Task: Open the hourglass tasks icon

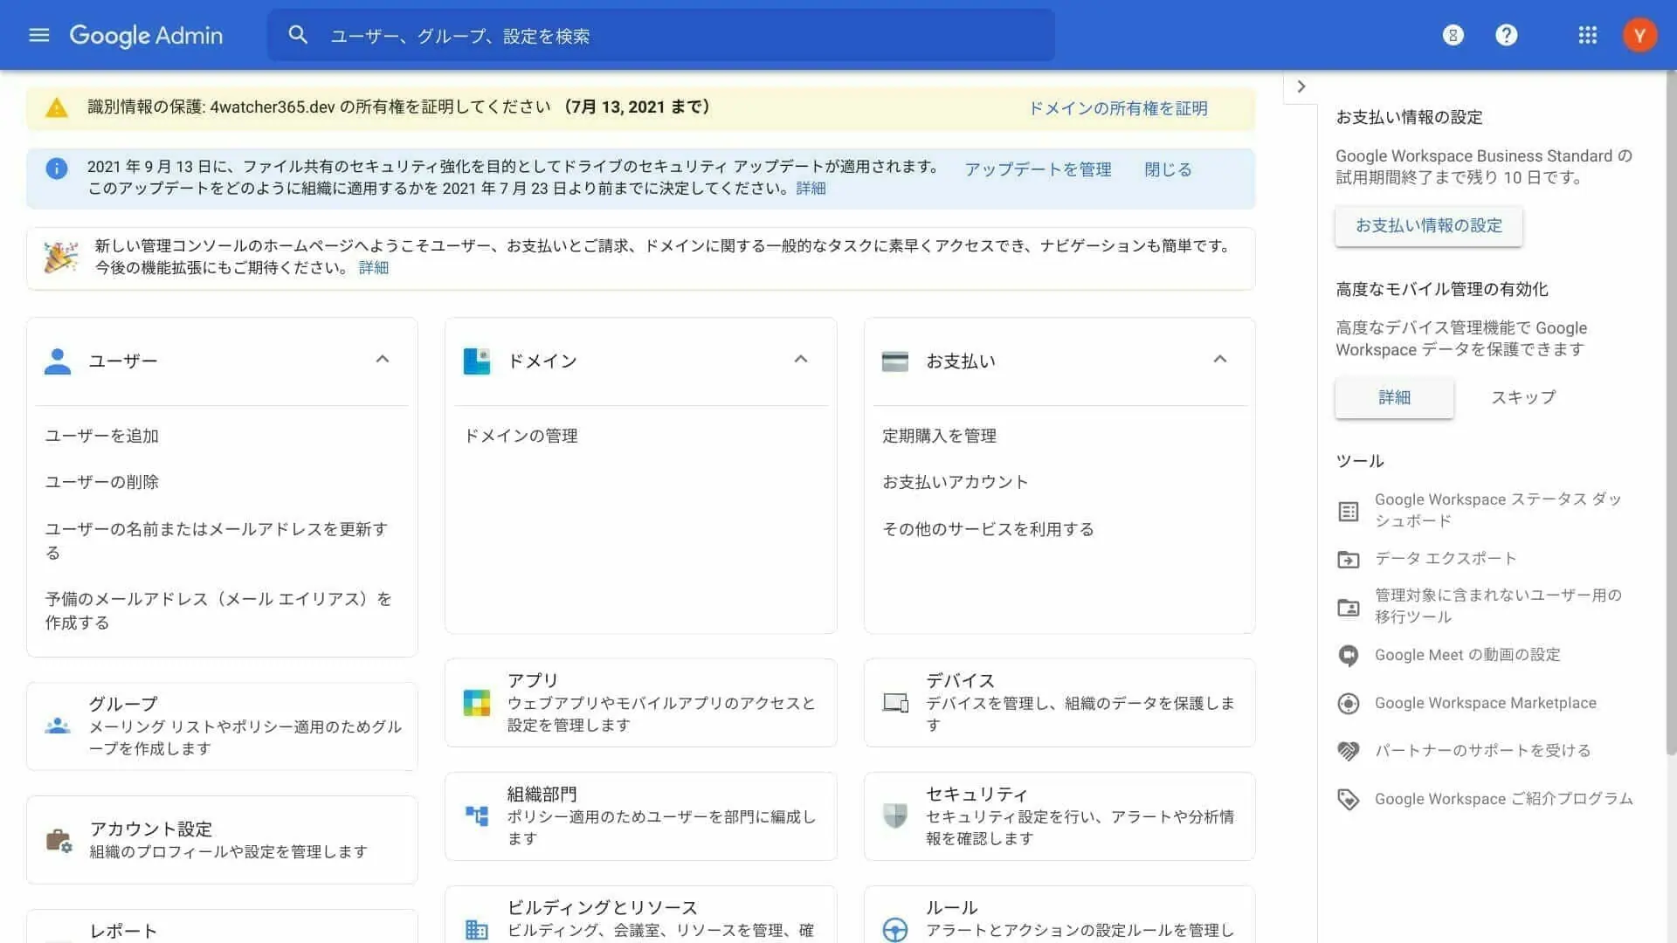Action: (x=1453, y=35)
